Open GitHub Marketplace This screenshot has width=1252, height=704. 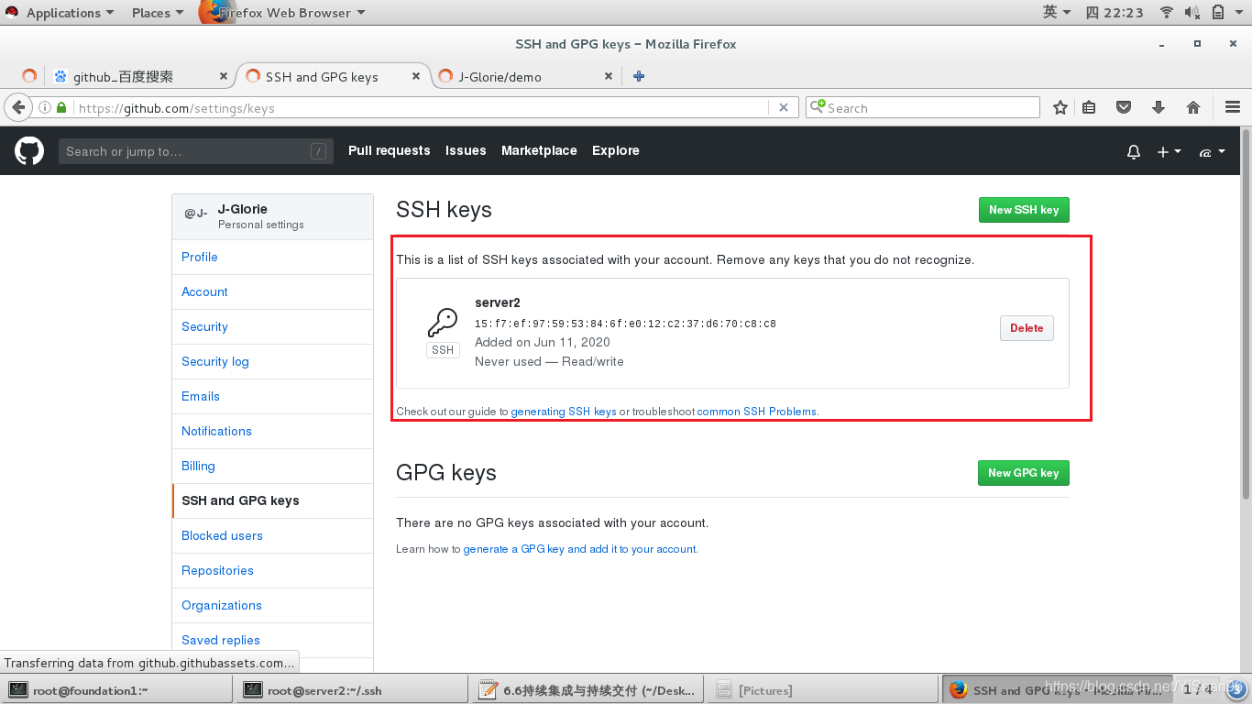click(x=539, y=150)
